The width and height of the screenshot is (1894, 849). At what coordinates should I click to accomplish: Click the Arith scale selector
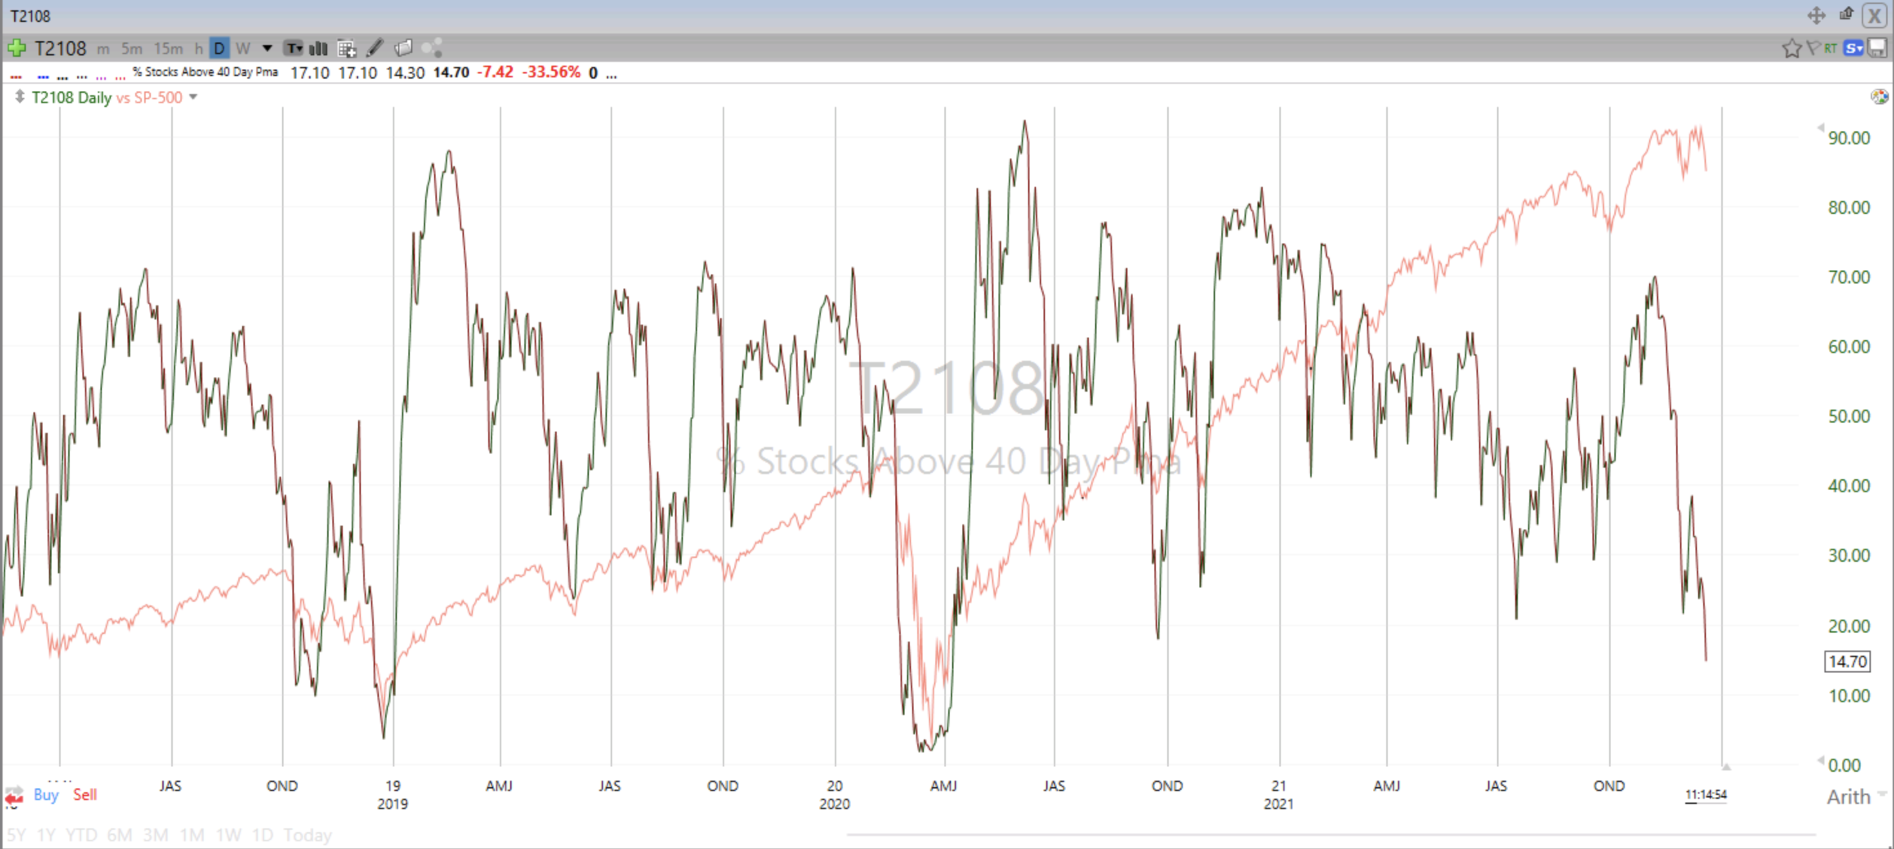pyautogui.click(x=1848, y=797)
